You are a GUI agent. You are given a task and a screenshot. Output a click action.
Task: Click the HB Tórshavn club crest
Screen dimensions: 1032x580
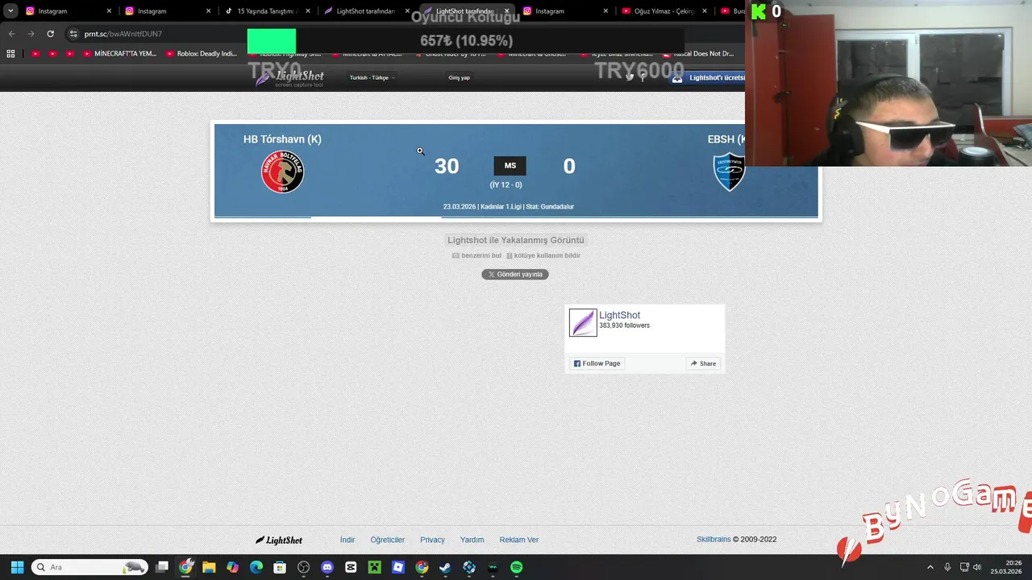tap(282, 172)
